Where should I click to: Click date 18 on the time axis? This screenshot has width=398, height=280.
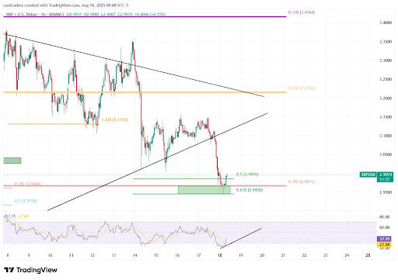[220, 255]
